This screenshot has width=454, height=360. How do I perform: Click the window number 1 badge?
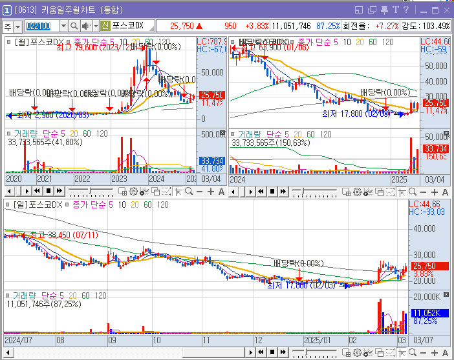[7, 10]
